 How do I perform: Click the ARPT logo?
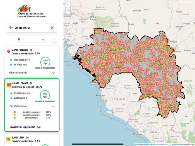[31, 11]
